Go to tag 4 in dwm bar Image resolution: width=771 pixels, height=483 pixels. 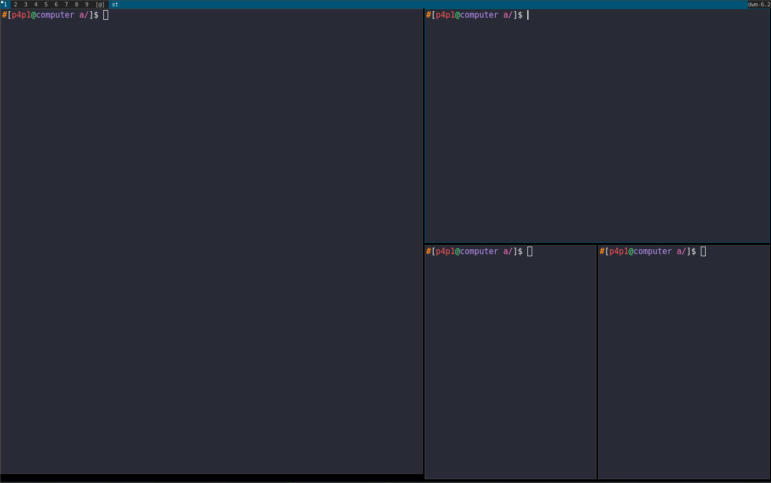36,4
